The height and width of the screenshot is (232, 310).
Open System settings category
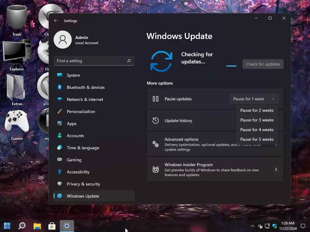pos(94,75)
